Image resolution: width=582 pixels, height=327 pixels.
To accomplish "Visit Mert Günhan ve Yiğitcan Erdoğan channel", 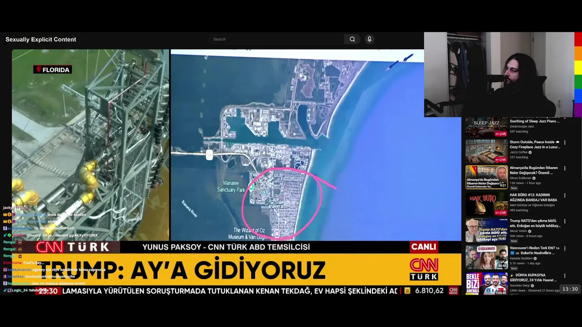I will tap(532, 205).
